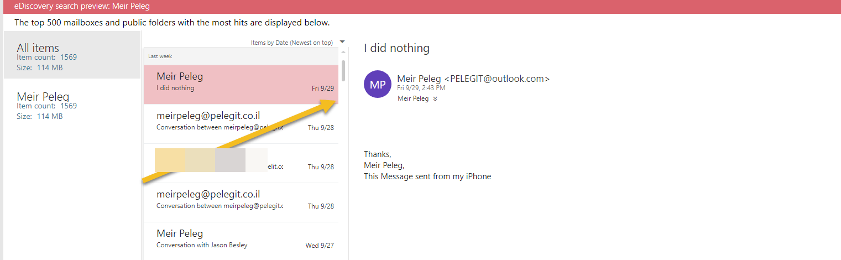Click the message list scrollbar thumb

click(x=343, y=70)
